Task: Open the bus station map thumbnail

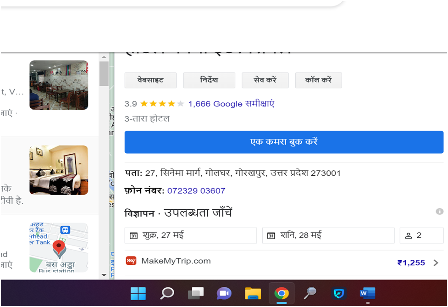Action: [x=59, y=247]
